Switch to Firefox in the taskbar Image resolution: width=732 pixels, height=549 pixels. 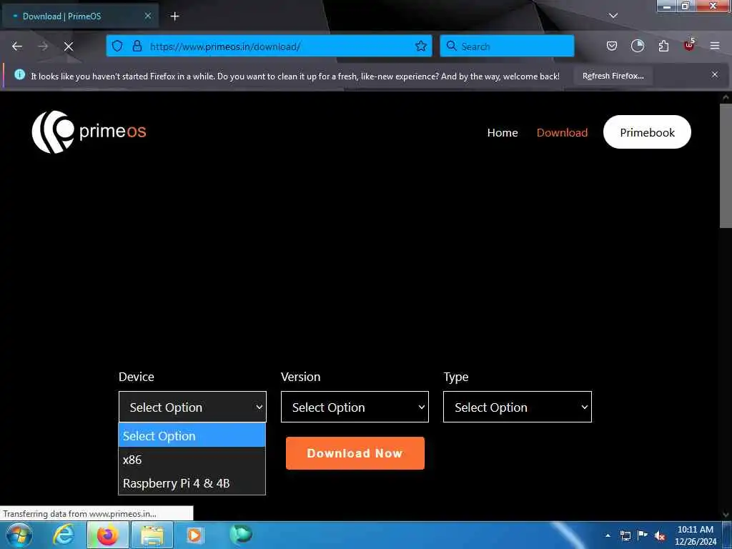click(107, 535)
